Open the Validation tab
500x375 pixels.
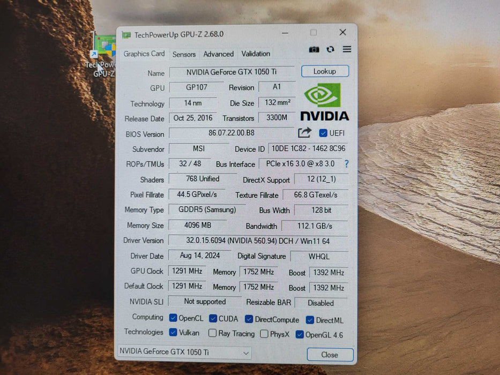pos(256,54)
